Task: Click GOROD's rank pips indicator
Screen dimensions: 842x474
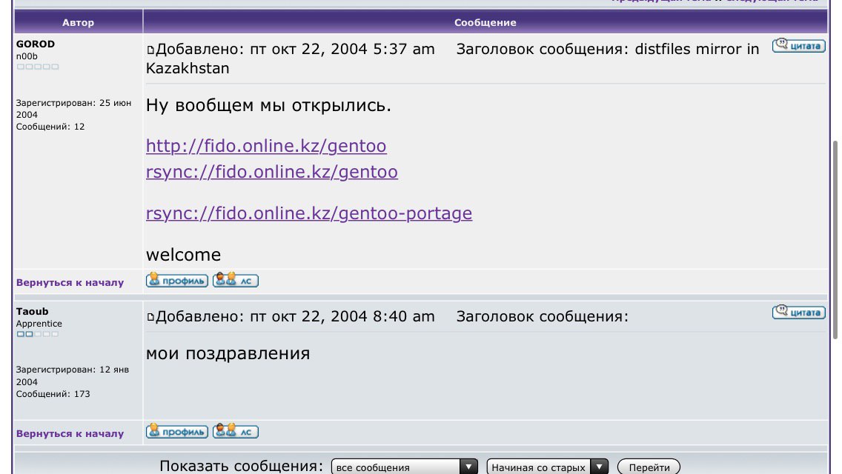Action: click(38, 67)
